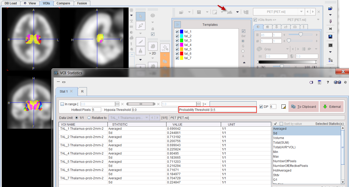
Task: Click the SUV icon in the left tool strip
Action: (x=131, y=27)
